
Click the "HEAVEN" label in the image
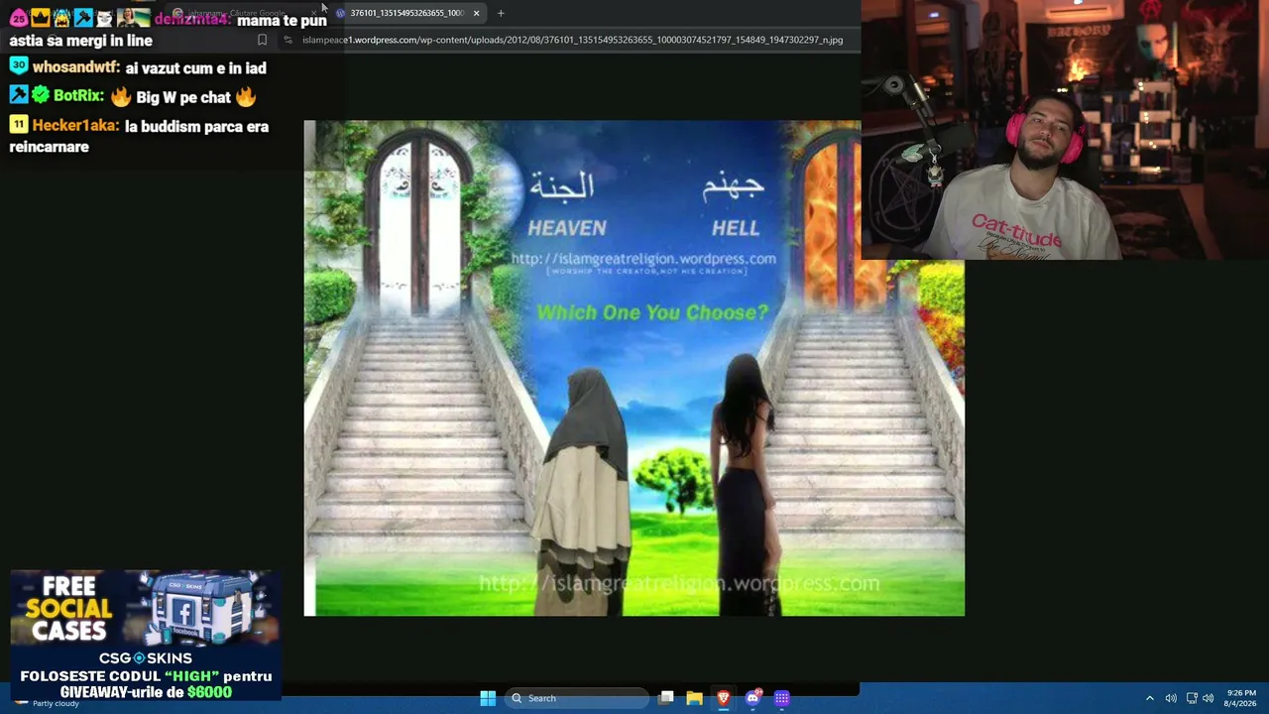point(567,228)
